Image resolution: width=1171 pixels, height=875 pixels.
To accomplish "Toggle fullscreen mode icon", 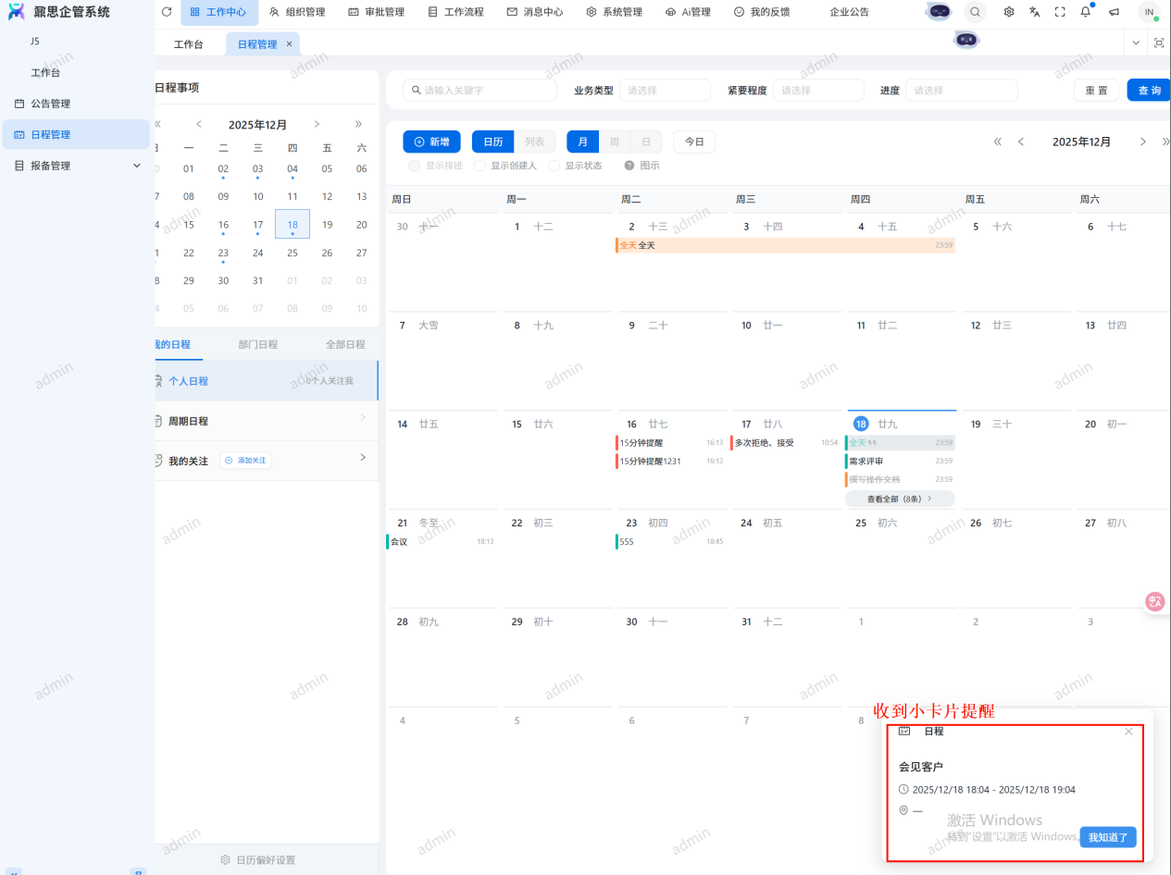I will [x=1060, y=12].
